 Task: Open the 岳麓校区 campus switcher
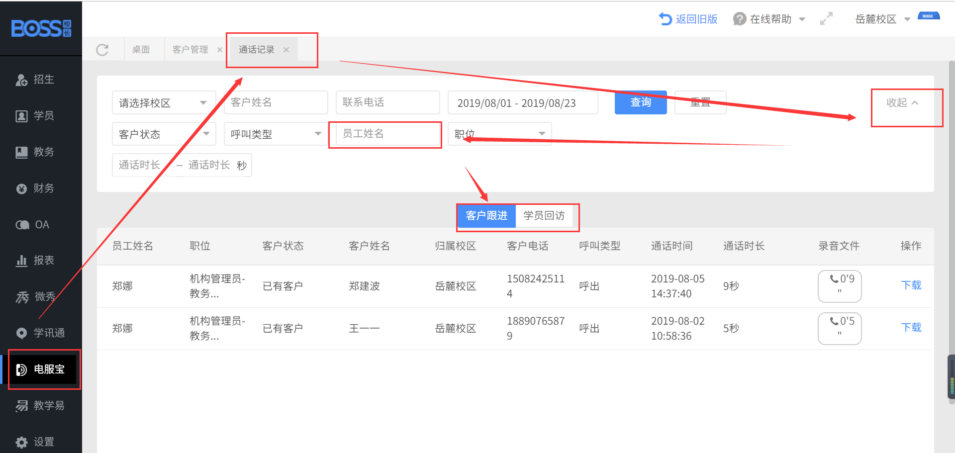point(882,19)
